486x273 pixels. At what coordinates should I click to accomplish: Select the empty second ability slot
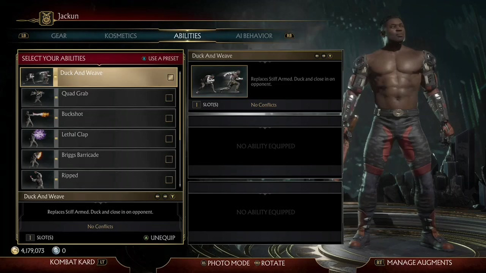[x=265, y=146]
